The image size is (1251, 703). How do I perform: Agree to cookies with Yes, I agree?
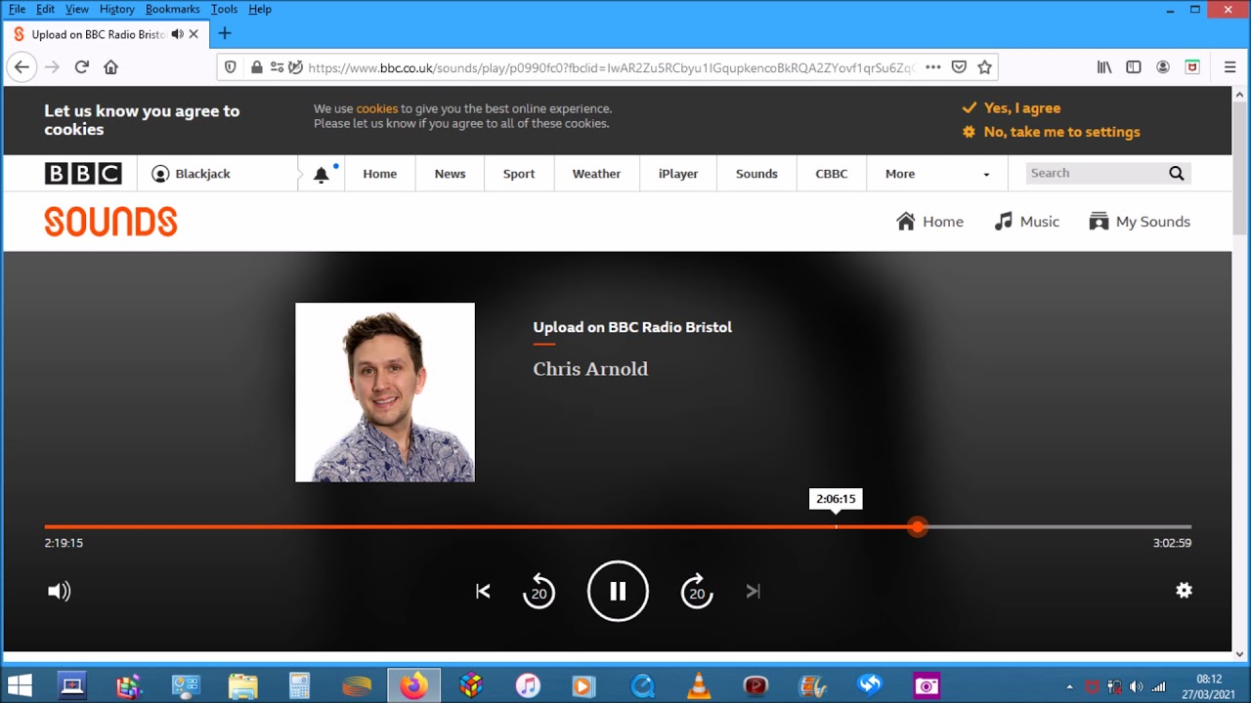1012,108
